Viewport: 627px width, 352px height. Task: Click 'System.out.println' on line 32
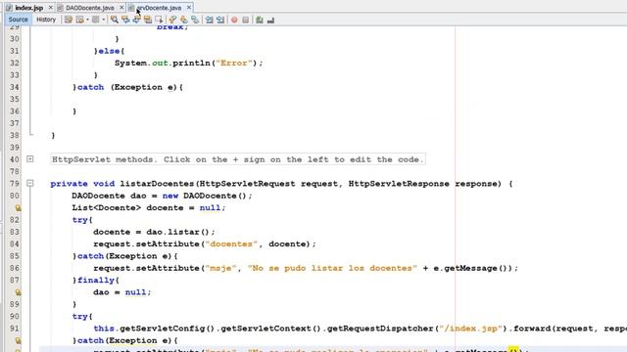(163, 63)
